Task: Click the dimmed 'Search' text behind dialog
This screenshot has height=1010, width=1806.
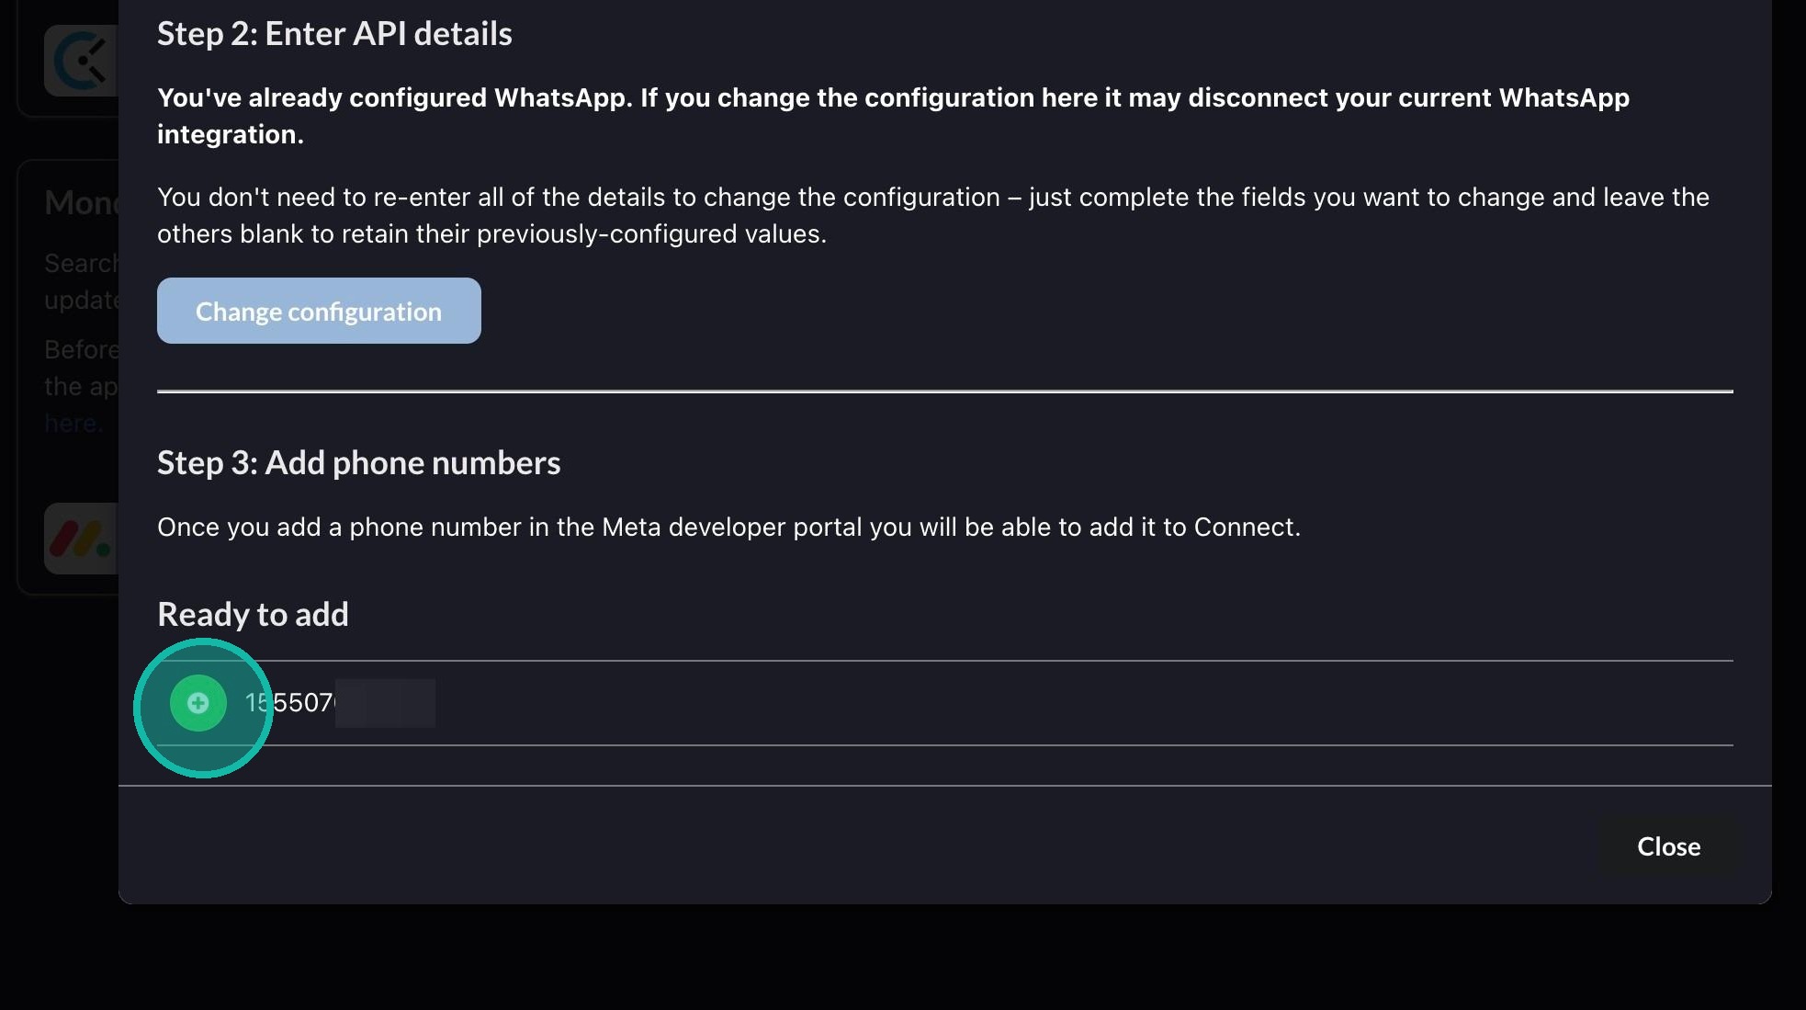Action: [81, 264]
